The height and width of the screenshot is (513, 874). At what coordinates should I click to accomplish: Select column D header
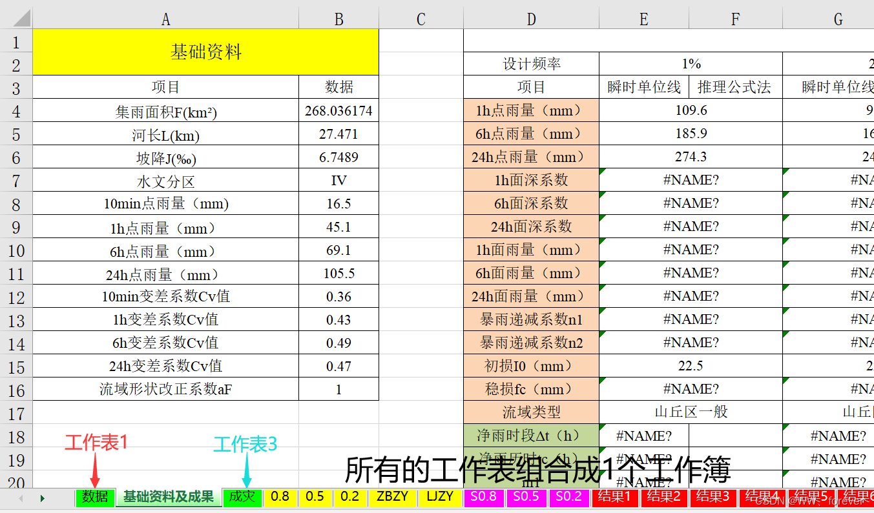[x=531, y=19]
